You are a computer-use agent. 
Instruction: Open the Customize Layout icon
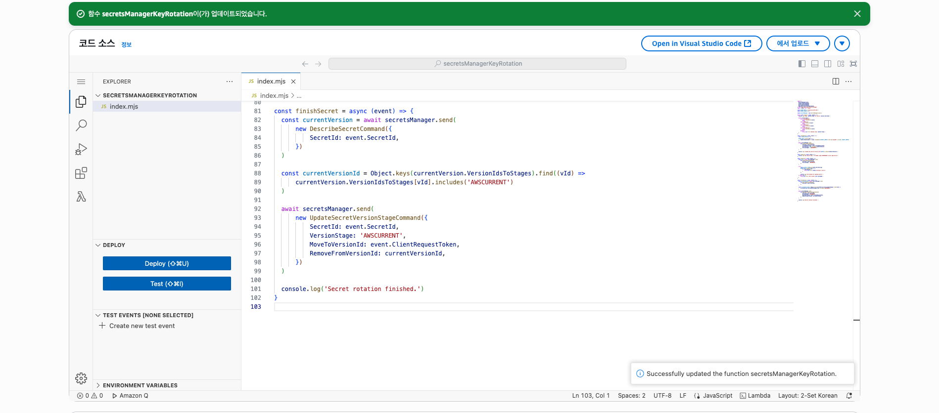coord(841,64)
